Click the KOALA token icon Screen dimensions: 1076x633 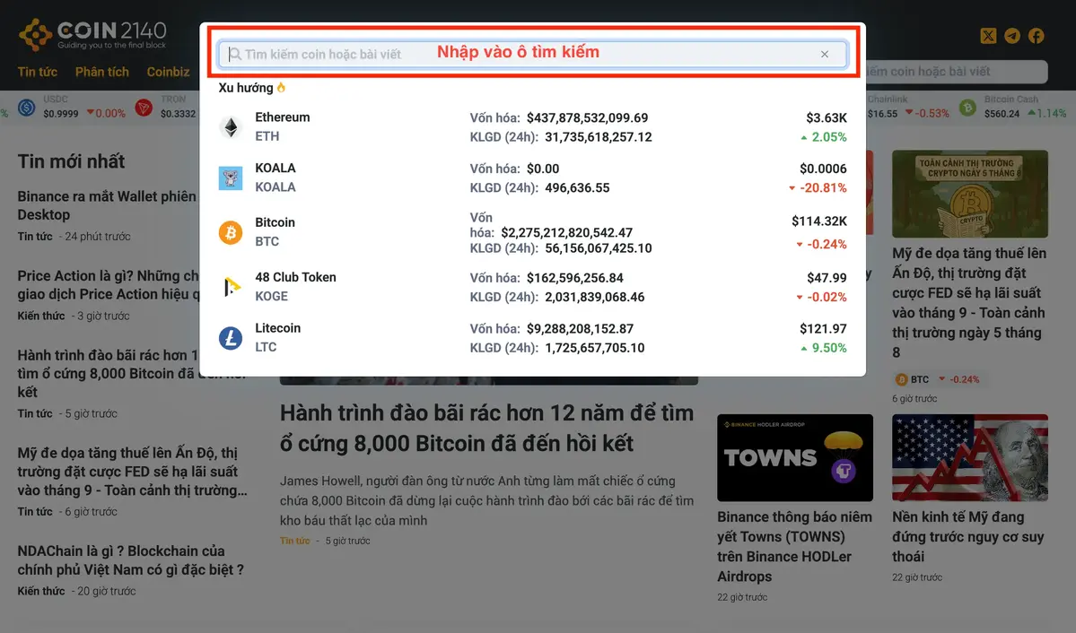click(x=230, y=177)
